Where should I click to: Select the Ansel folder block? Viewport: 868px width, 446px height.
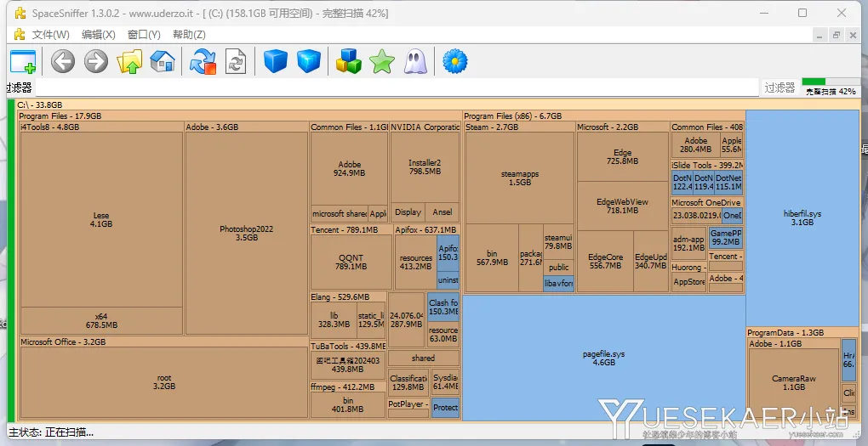point(443,212)
